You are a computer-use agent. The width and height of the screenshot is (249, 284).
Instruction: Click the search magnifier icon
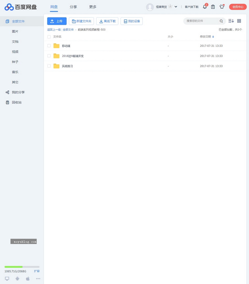coord(221,21)
